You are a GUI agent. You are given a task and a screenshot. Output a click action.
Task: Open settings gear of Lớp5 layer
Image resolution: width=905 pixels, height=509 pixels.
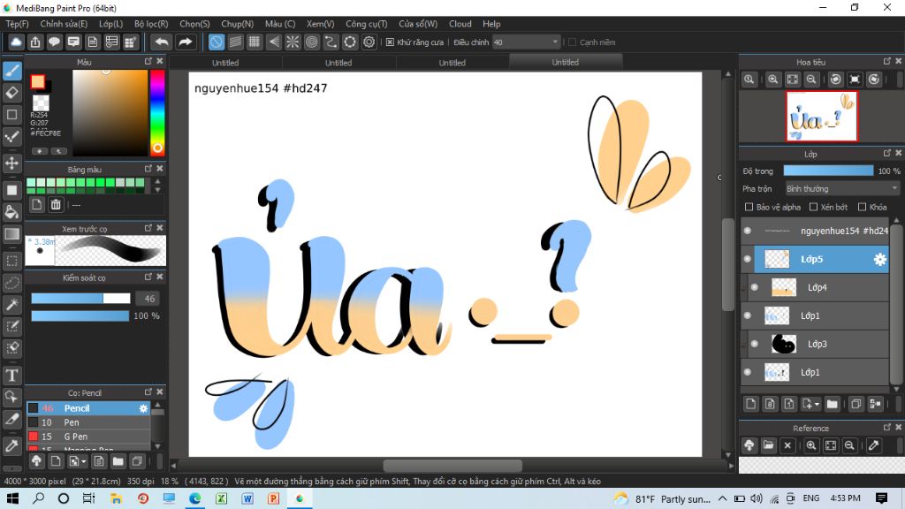click(879, 260)
